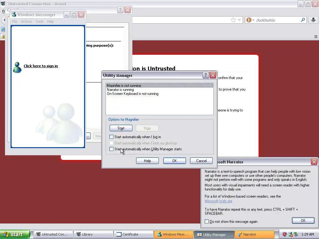Viewport: 319px width, 239px height.
Task: Open bookmark dropdown arrow beside the star
Action: tap(240, 20)
